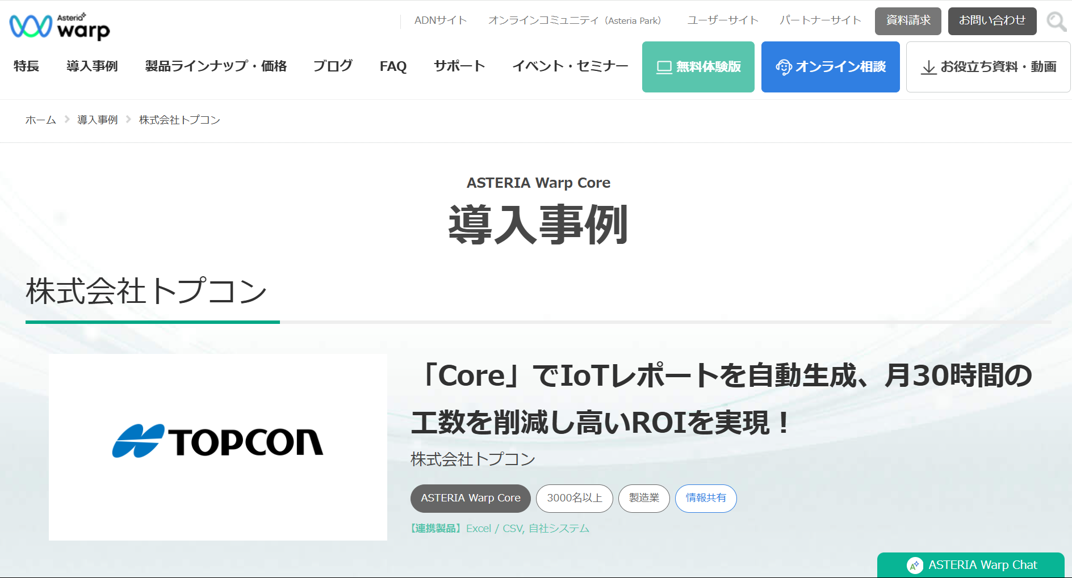Click the search magnifier icon
This screenshot has height=578, width=1072.
1056,22
